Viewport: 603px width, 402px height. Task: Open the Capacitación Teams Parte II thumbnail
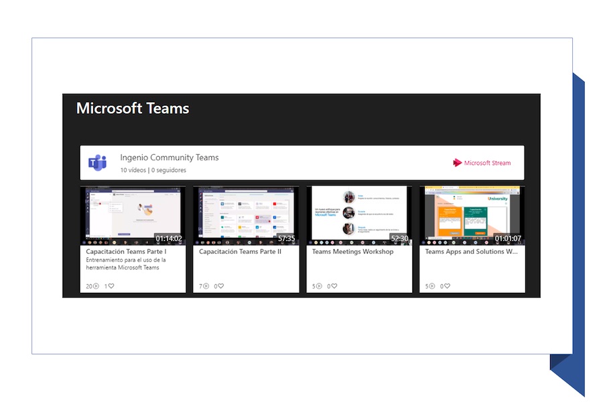tap(246, 216)
